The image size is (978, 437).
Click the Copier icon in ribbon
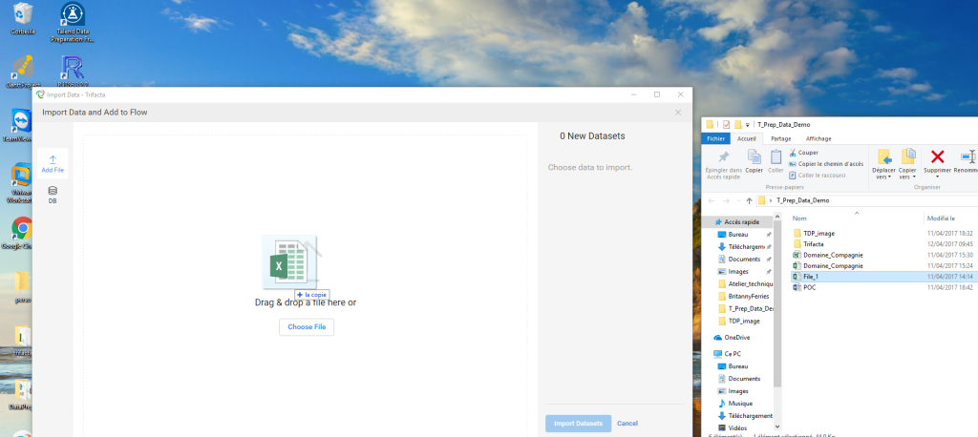tap(754, 157)
